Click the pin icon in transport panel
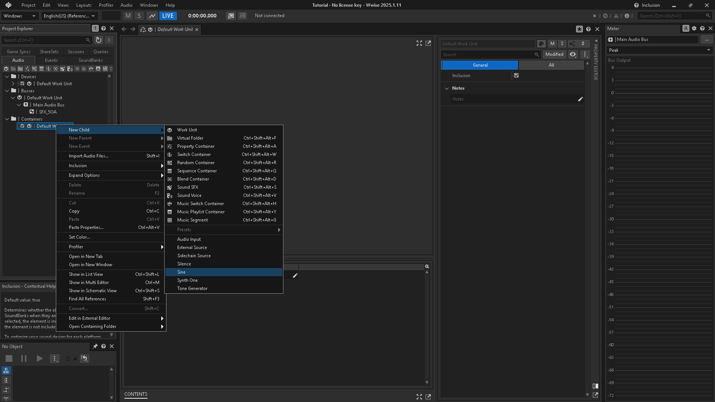This screenshot has height=402, width=715. [95, 346]
